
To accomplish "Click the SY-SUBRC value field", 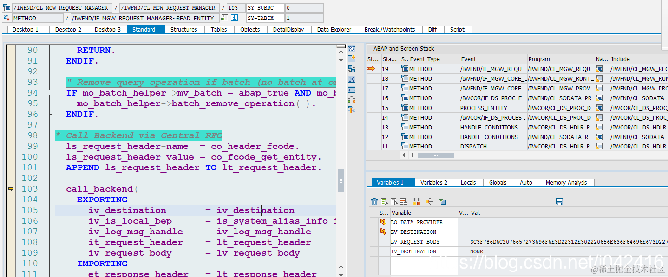I will point(304,8).
